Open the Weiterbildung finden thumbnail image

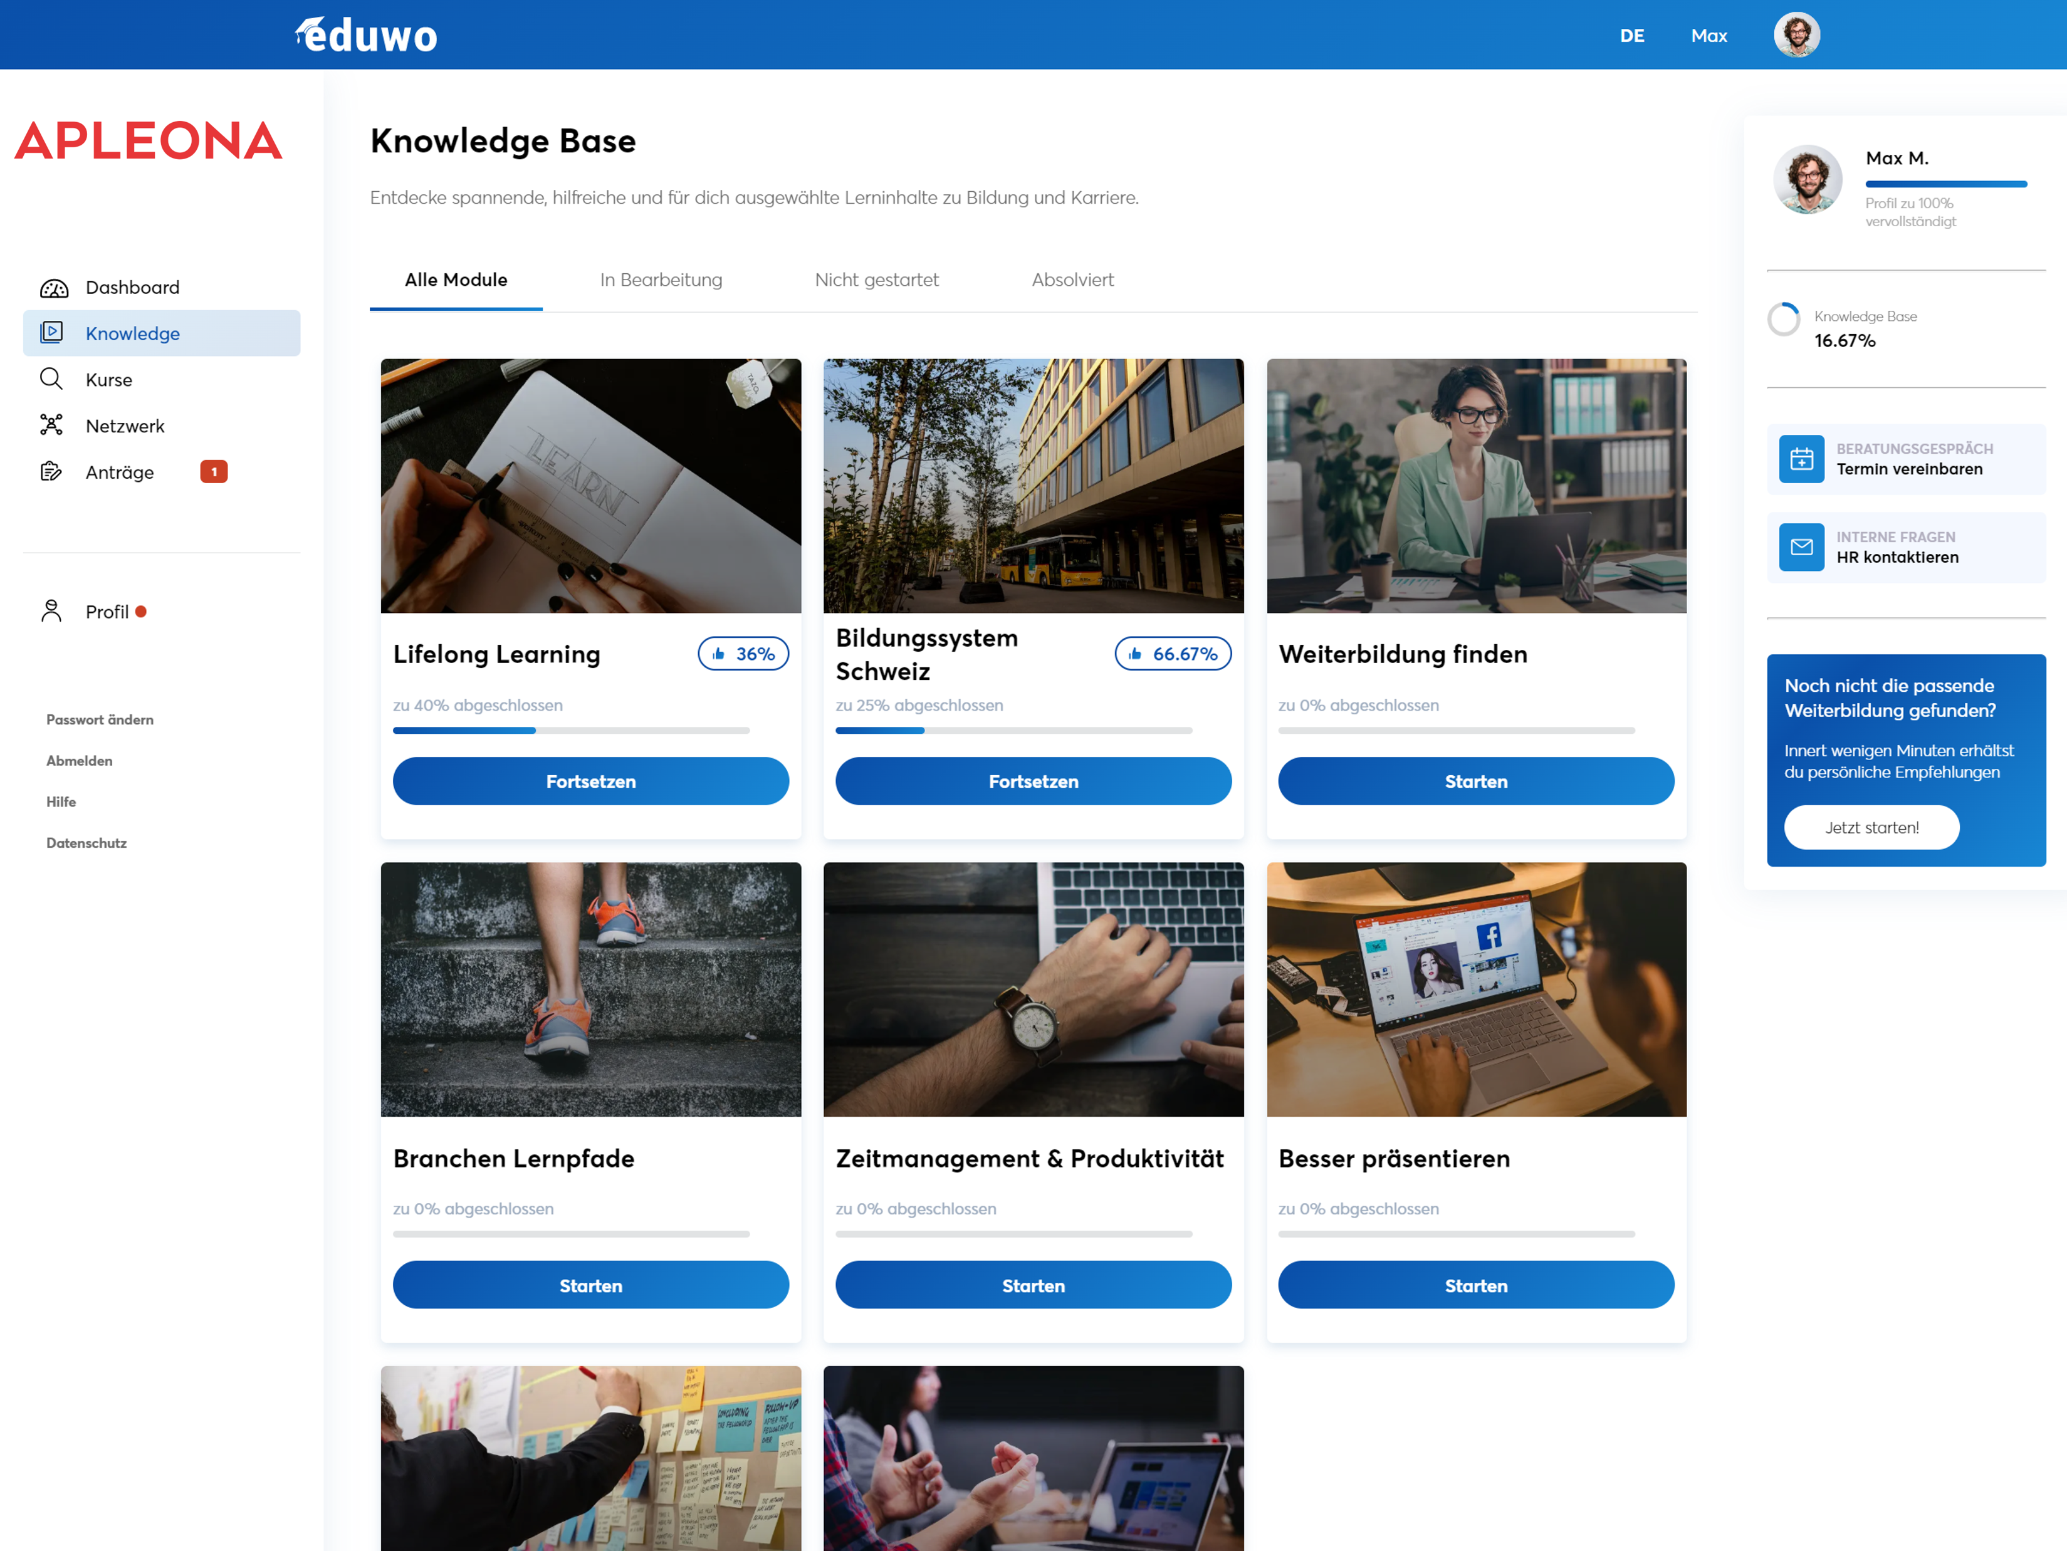[1475, 486]
